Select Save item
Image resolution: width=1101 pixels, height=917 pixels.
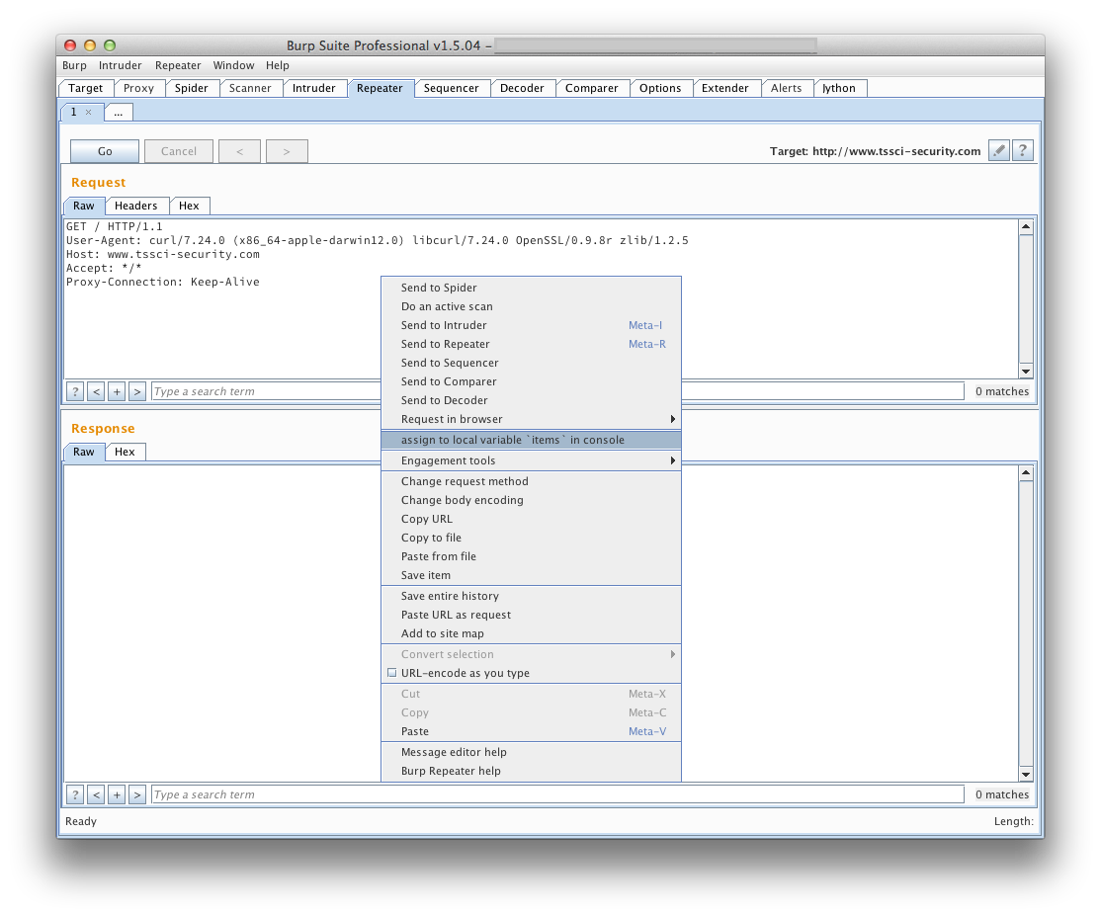point(531,575)
